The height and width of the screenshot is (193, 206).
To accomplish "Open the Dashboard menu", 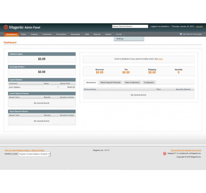I will tap(12, 34).
